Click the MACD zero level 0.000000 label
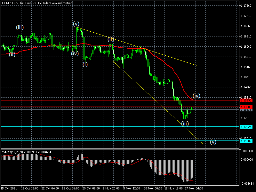256x192 pixels. tap(247, 160)
